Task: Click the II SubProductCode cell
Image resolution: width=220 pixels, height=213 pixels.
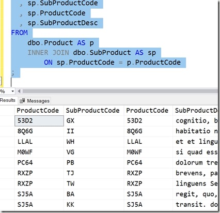Action: point(94,131)
